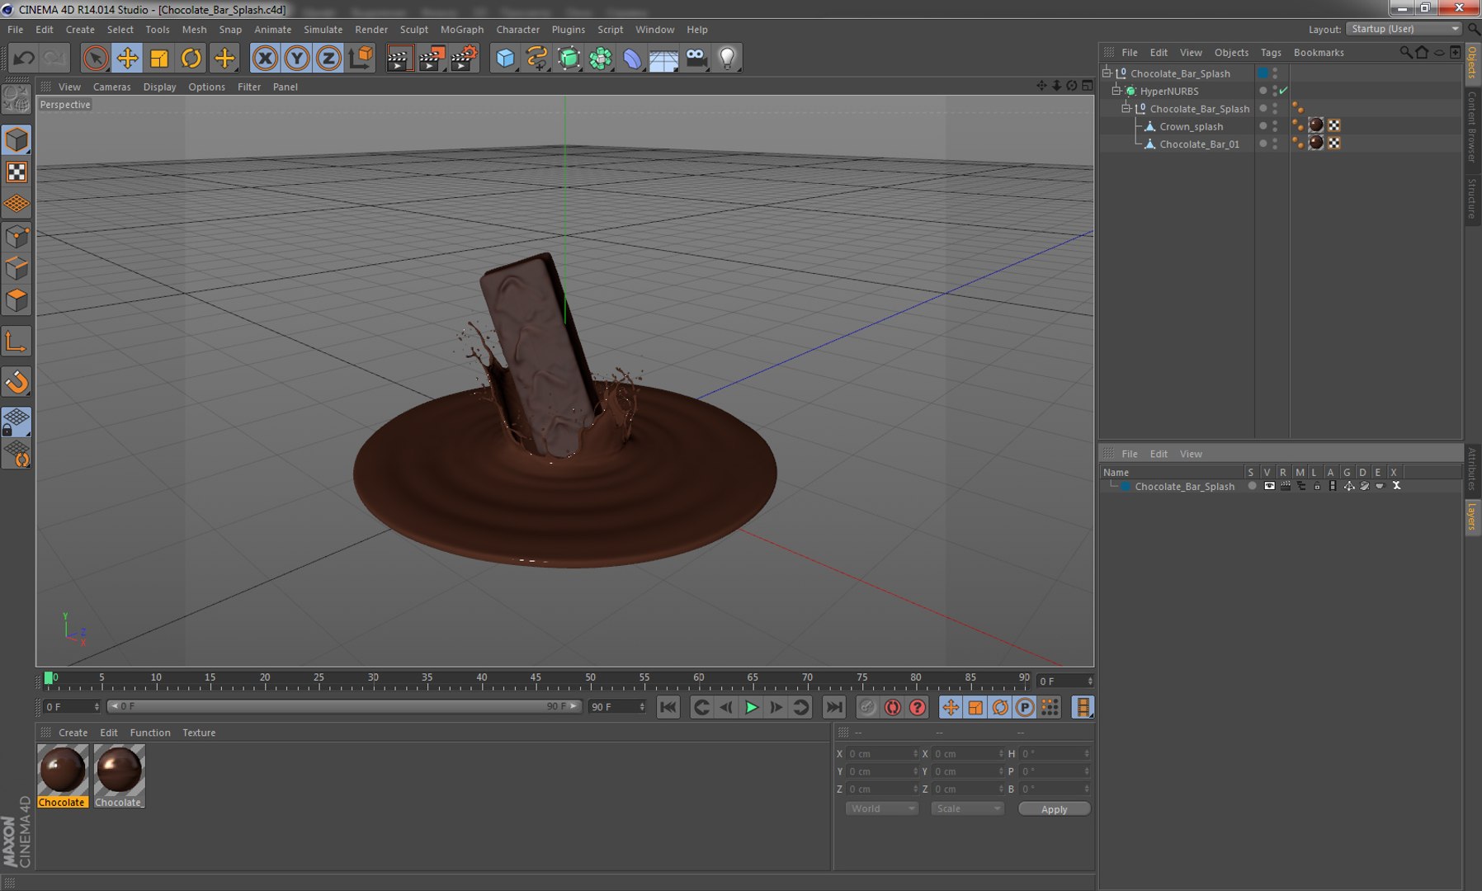Screen dimensions: 1482x891
Task: Toggle the Enable Snap magnet icon
Action: (17, 381)
